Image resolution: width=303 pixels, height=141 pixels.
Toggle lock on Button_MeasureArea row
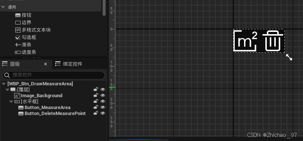(96, 107)
